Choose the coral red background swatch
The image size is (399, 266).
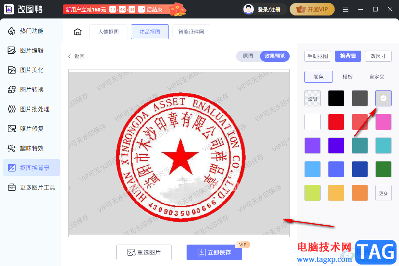(360, 122)
